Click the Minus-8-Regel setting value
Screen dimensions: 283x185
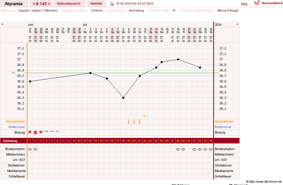[x=228, y=10]
